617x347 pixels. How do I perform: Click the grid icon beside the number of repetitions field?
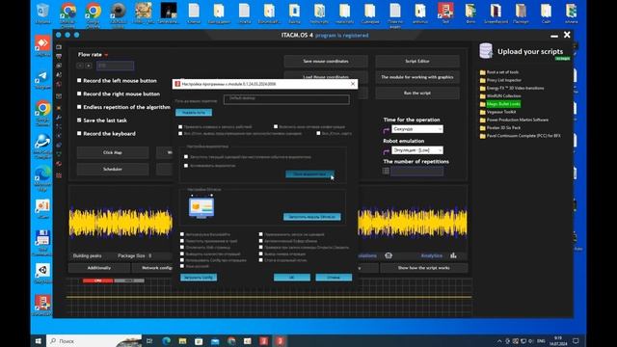386,172
